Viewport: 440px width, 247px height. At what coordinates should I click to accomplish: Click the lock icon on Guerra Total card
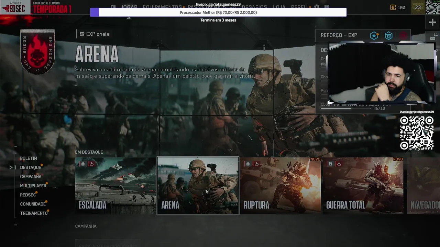pos(330,164)
